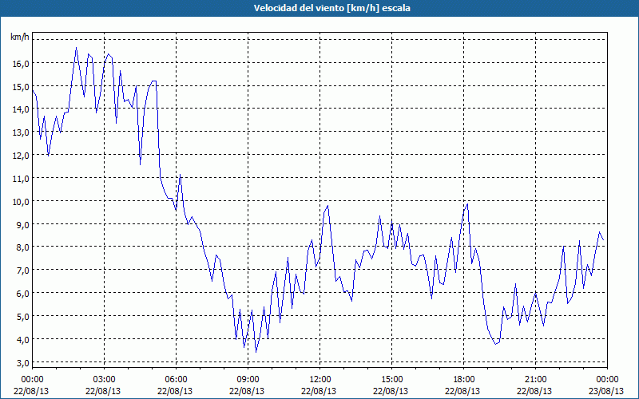Click the 15,0 y-axis value
The width and height of the screenshot is (639, 399).
[x=21, y=86]
